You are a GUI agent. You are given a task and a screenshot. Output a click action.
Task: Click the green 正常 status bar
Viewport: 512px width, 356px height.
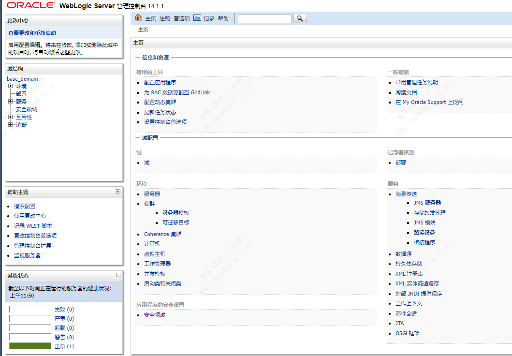(x=30, y=346)
